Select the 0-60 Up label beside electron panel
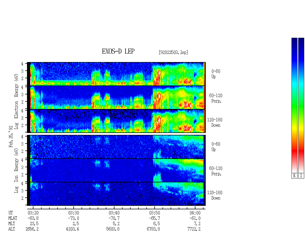 click(x=216, y=74)
